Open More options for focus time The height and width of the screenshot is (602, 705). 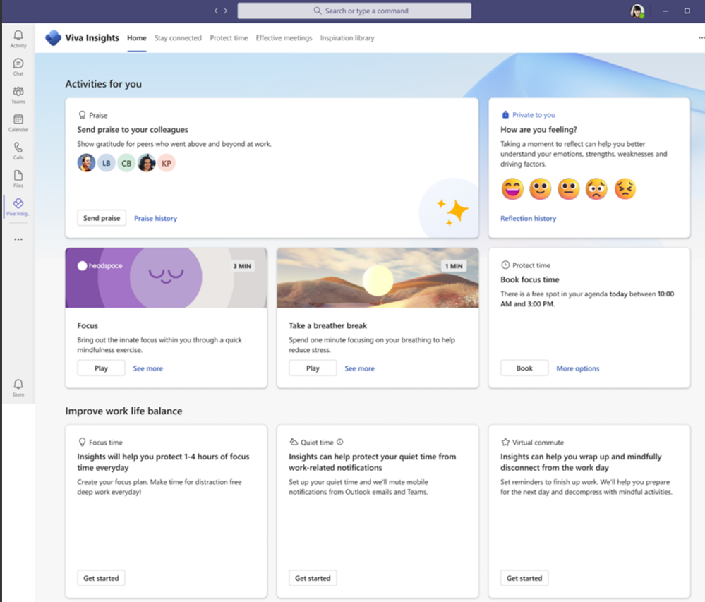(x=578, y=368)
